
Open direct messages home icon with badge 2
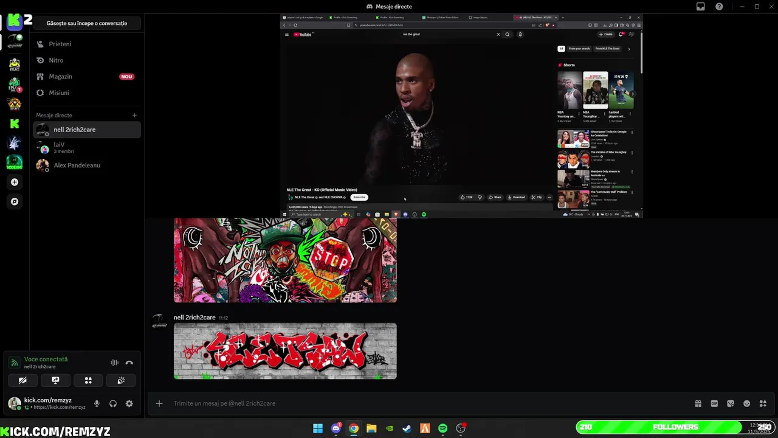pos(15,21)
